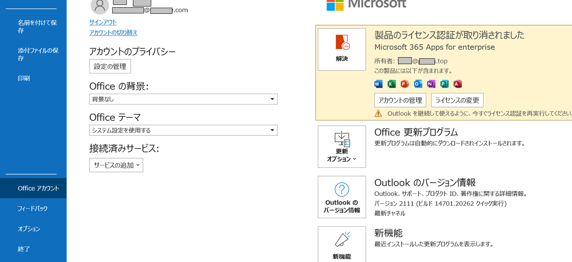This screenshot has height=262, width=572.
Task: Click the 最新チャネル text
Action: (x=390, y=213)
